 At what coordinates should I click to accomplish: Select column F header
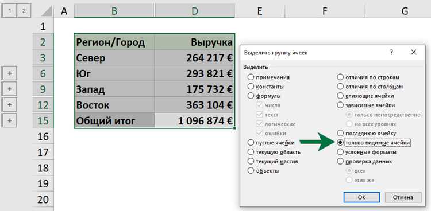(x=325, y=11)
